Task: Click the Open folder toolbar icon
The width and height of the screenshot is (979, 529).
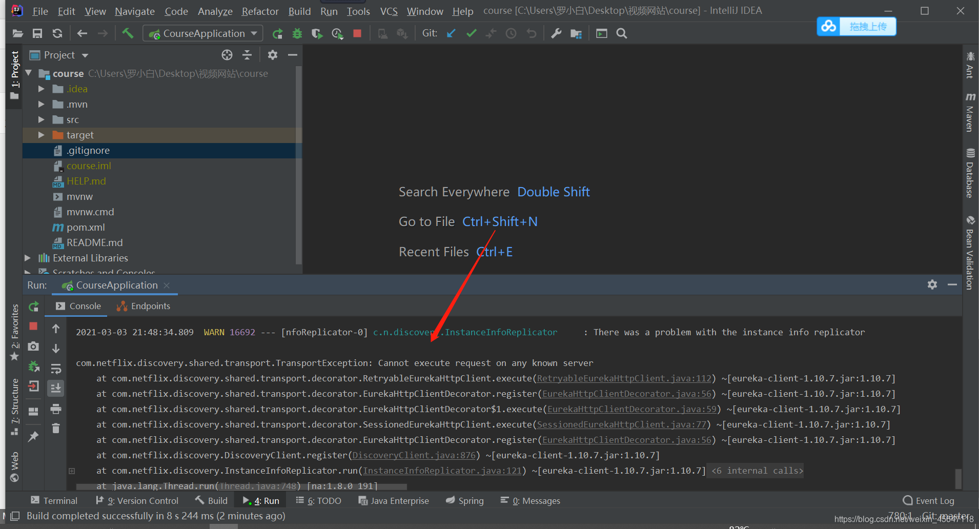Action: (18, 34)
